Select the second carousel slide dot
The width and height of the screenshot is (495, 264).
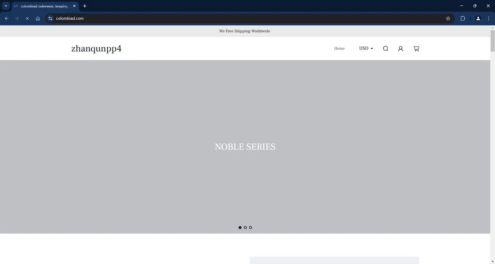(245, 228)
